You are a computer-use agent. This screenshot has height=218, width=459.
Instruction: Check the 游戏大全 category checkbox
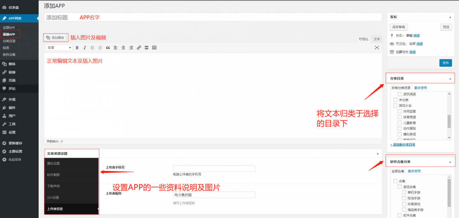pos(395,105)
